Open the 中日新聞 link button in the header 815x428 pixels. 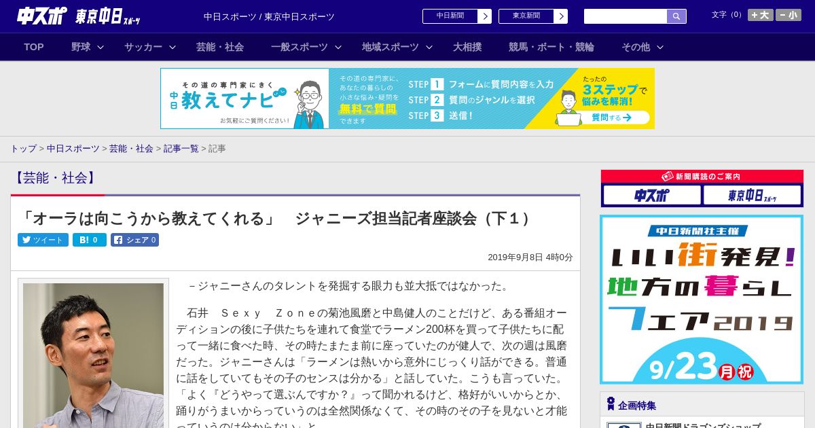(450, 16)
